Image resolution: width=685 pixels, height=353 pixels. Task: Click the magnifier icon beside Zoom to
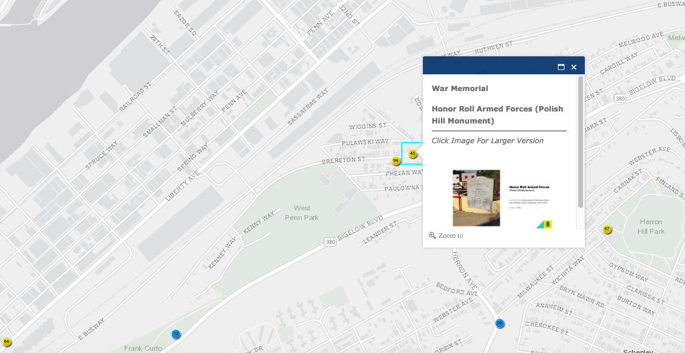(432, 236)
